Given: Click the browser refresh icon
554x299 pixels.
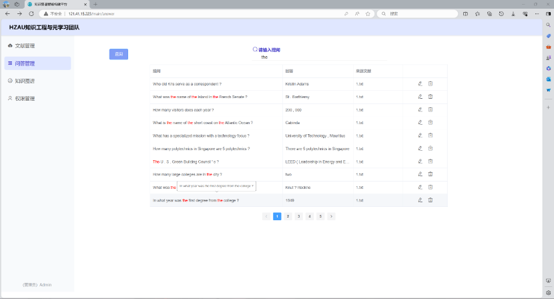Looking at the screenshot, I should pyautogui.click(x=31, y=13).
